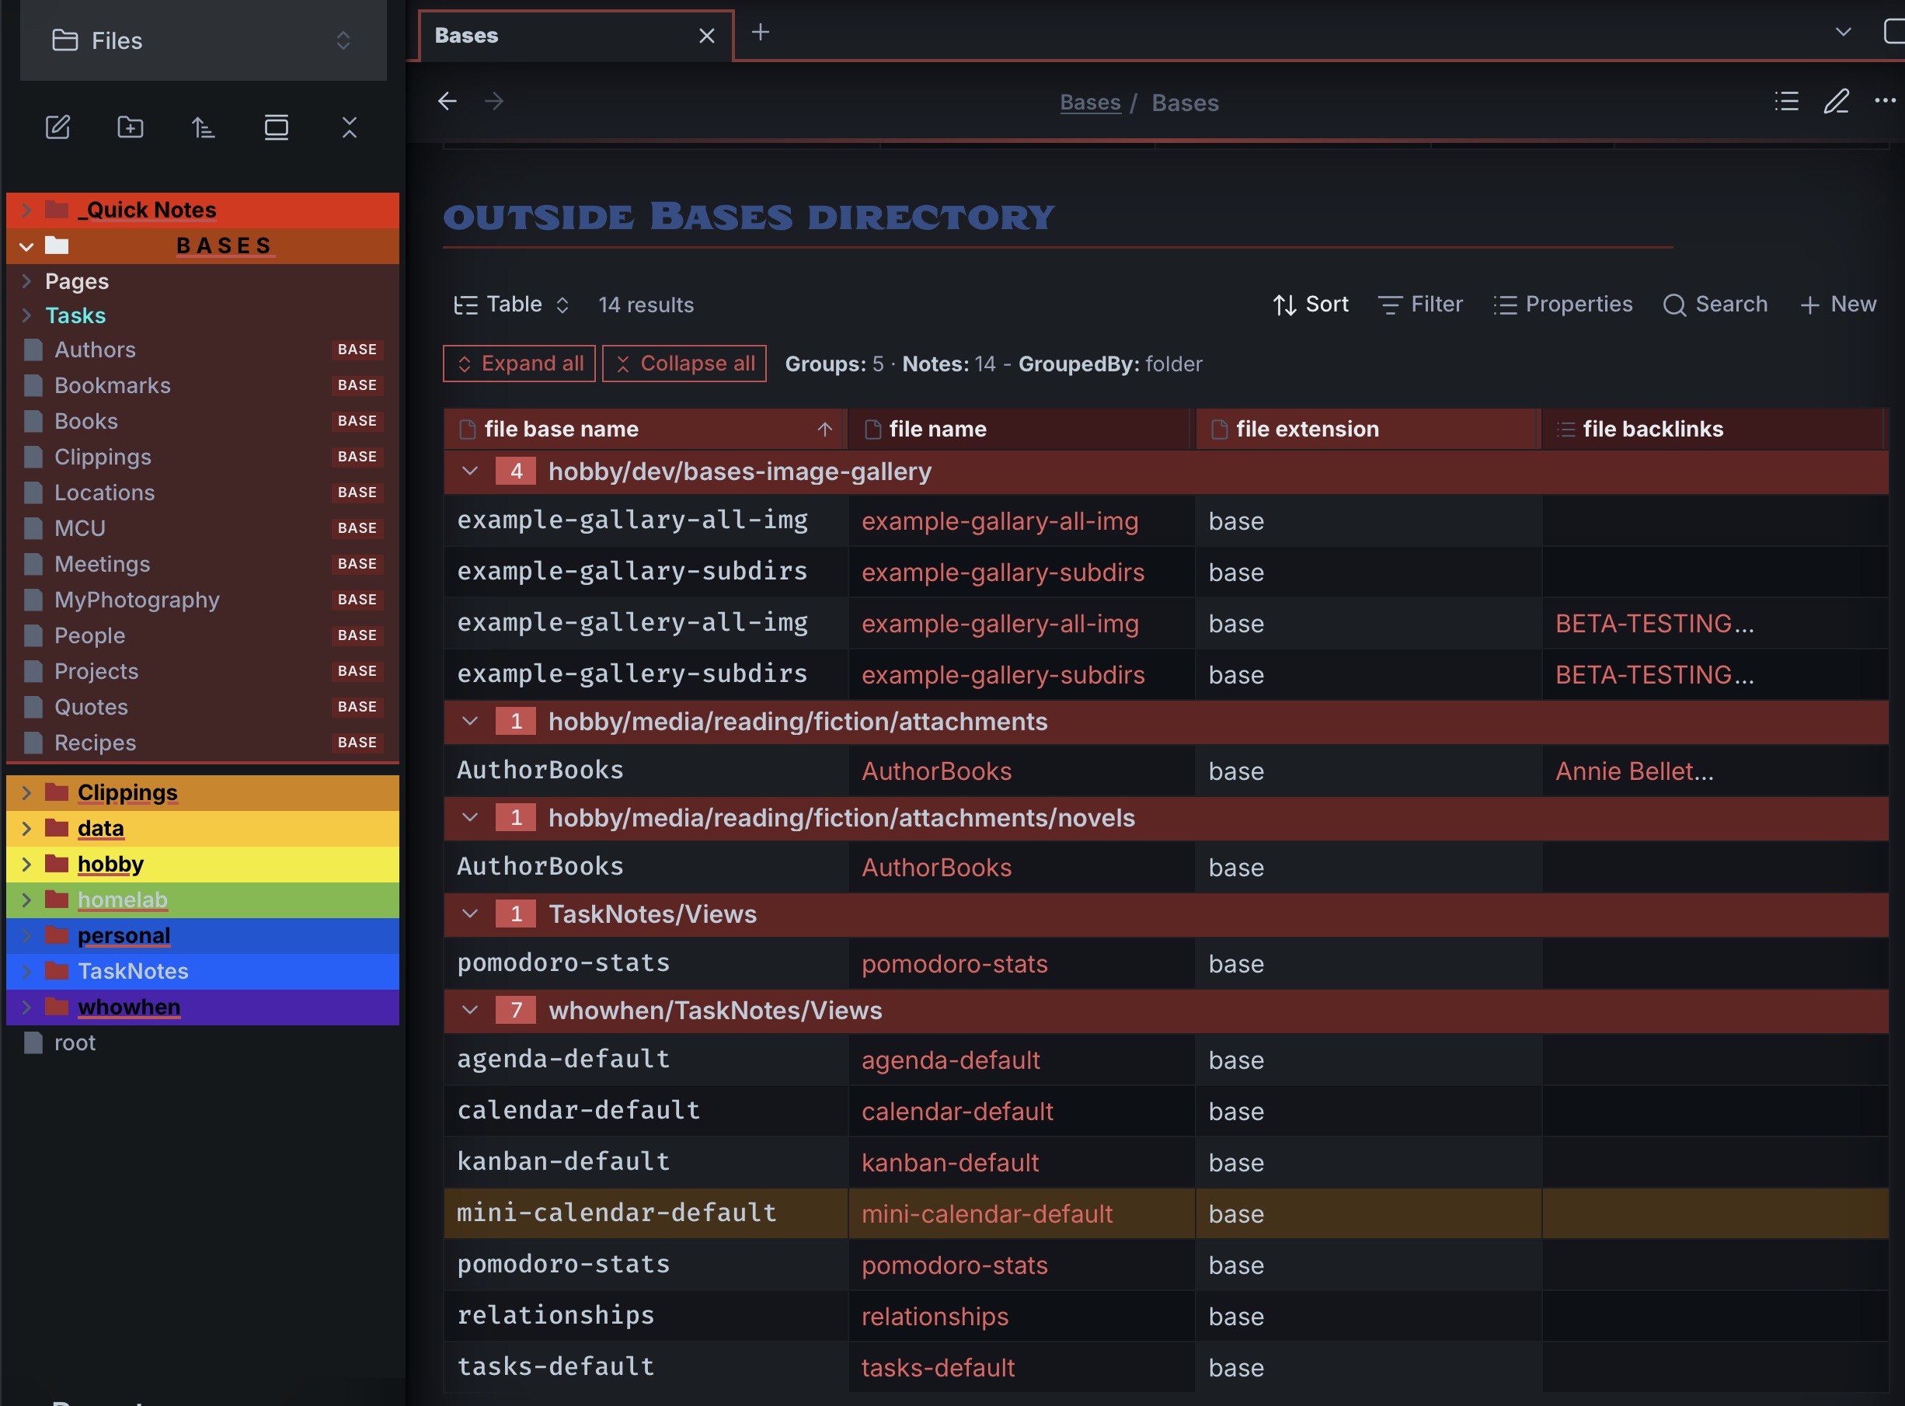The image size is (1905, 1406).
Task: Open the more options ellipsis menu
Action: (x=1886, y=100)
